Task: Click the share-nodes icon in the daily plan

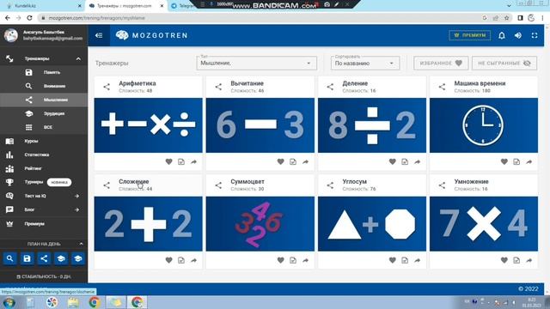Action: pos(44,258)
